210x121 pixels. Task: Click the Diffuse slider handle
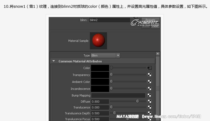pos(137,101)
